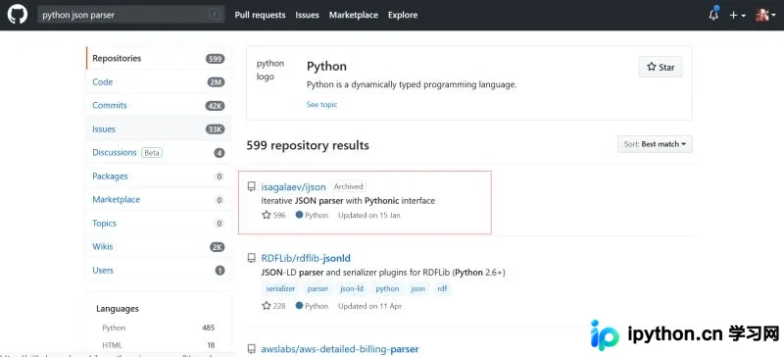Select the Code results filter
This screenshot has height=357, width=784.
click(x=158, y=82)
